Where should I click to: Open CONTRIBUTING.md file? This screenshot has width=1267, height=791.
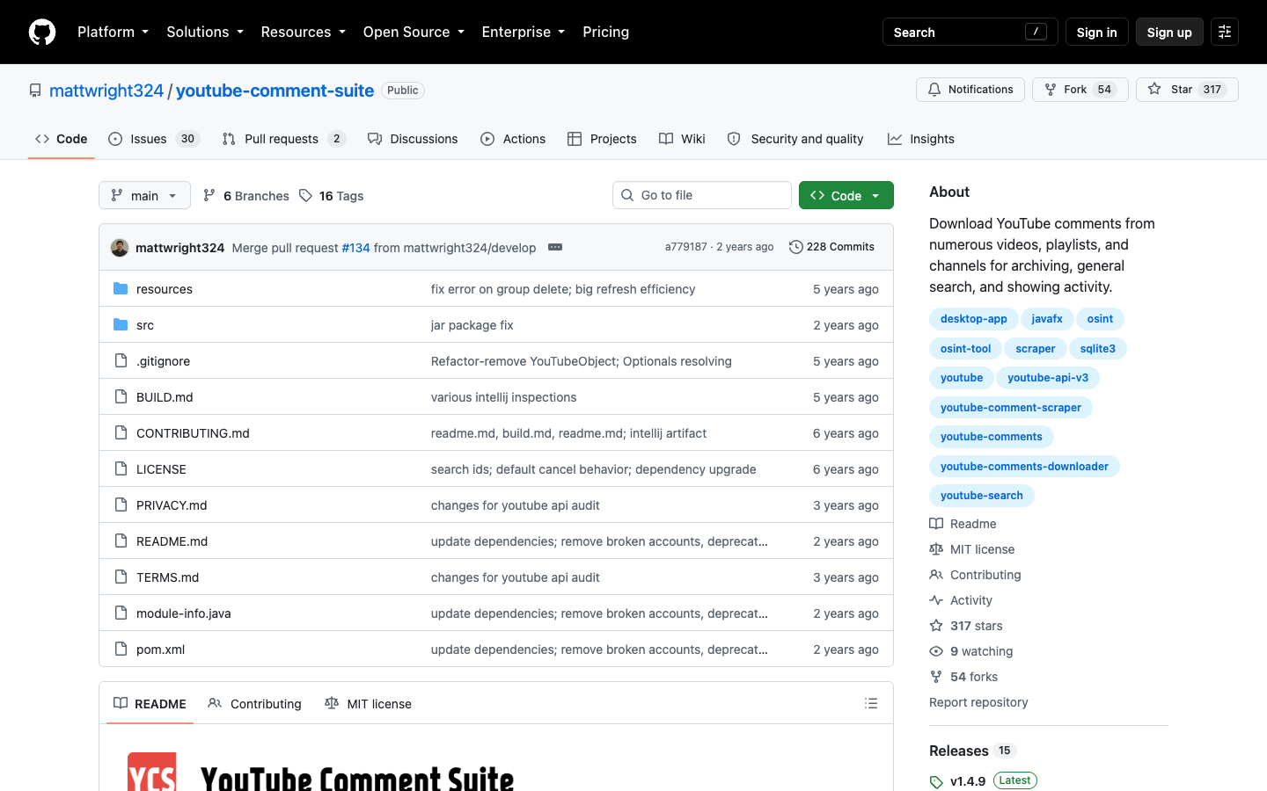pyautogui.click(x=193, y=433)
